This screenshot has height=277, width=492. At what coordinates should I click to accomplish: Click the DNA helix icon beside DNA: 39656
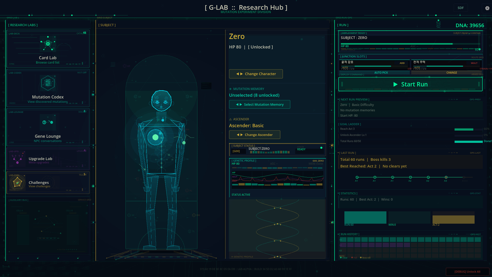point(438,24)
